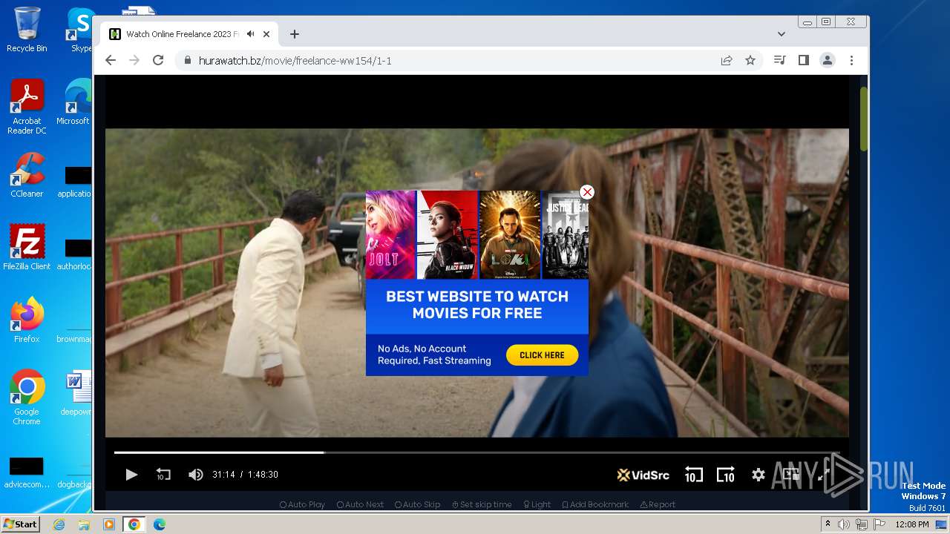Image resolution: width=950 pixels, height=534 pixels.
Task: Open the video player settings gear
Action: (x=758, y=475)
